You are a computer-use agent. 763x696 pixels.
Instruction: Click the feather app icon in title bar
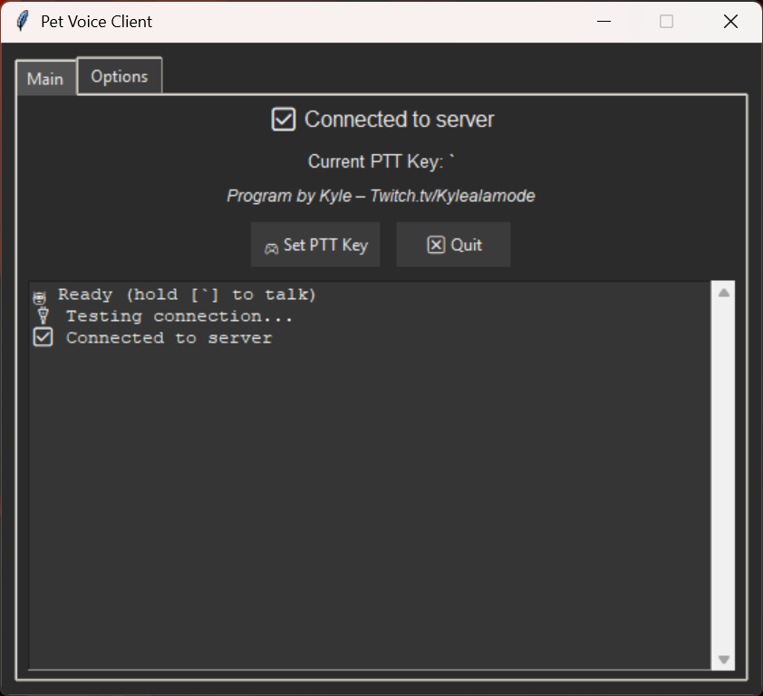[23, 22]
